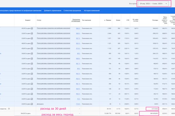Sort by the Расходы column header
This screenshot has width=175, height=116.
155,20
